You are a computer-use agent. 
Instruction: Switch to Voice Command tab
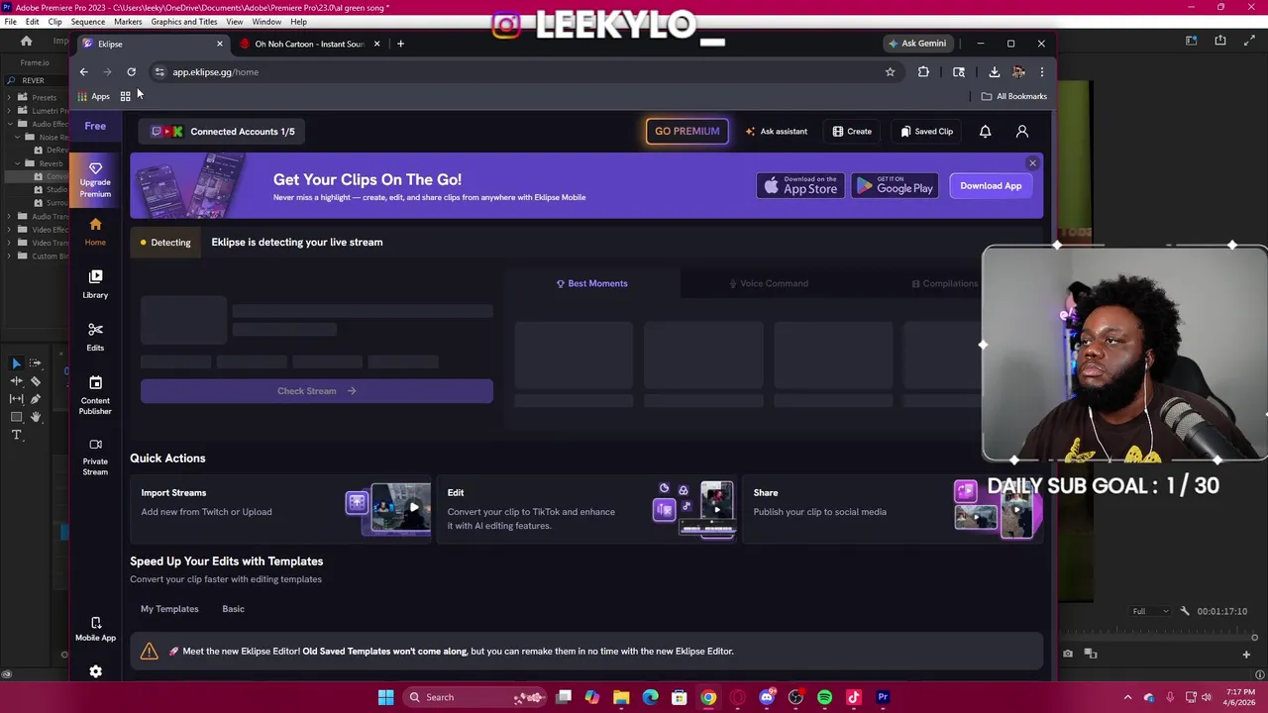point(769,283)
